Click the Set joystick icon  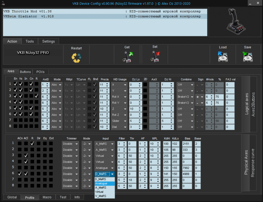155,57
